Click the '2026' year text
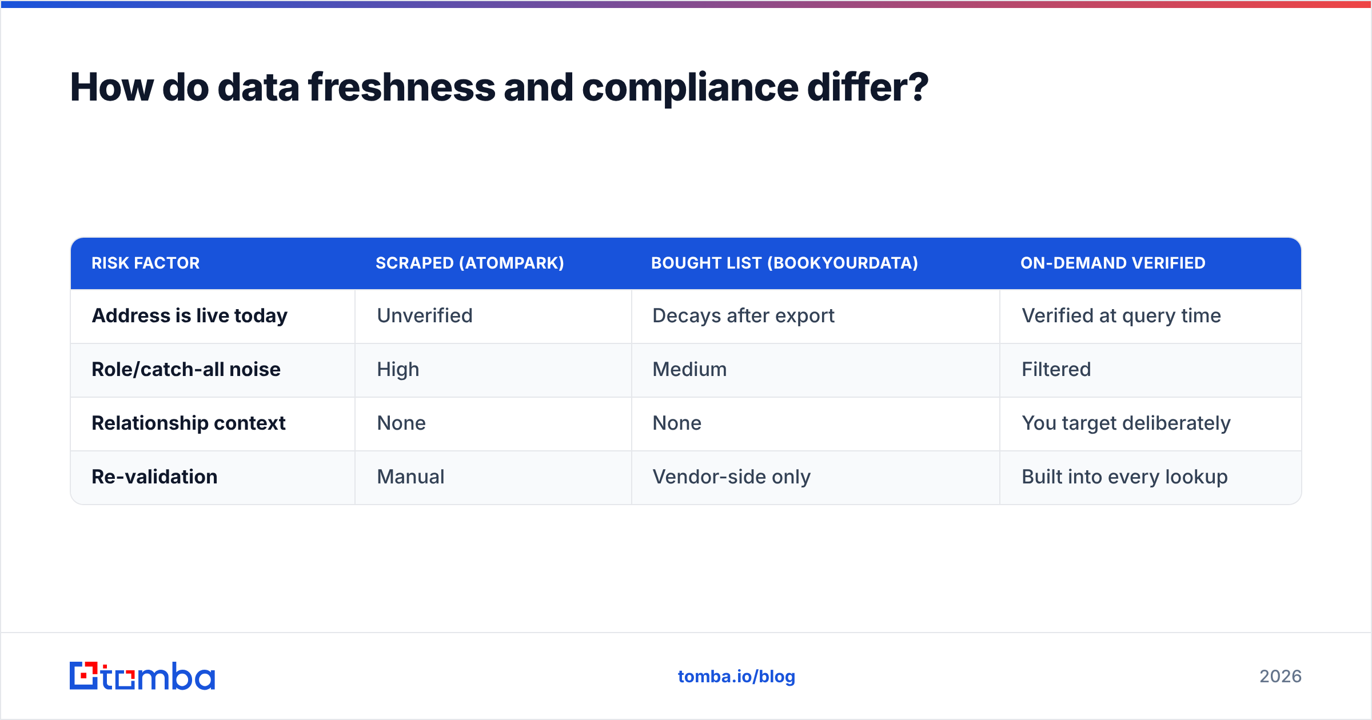This screenshot has height=720, width=1372. pyautogui.click(x=1281, y=677)
